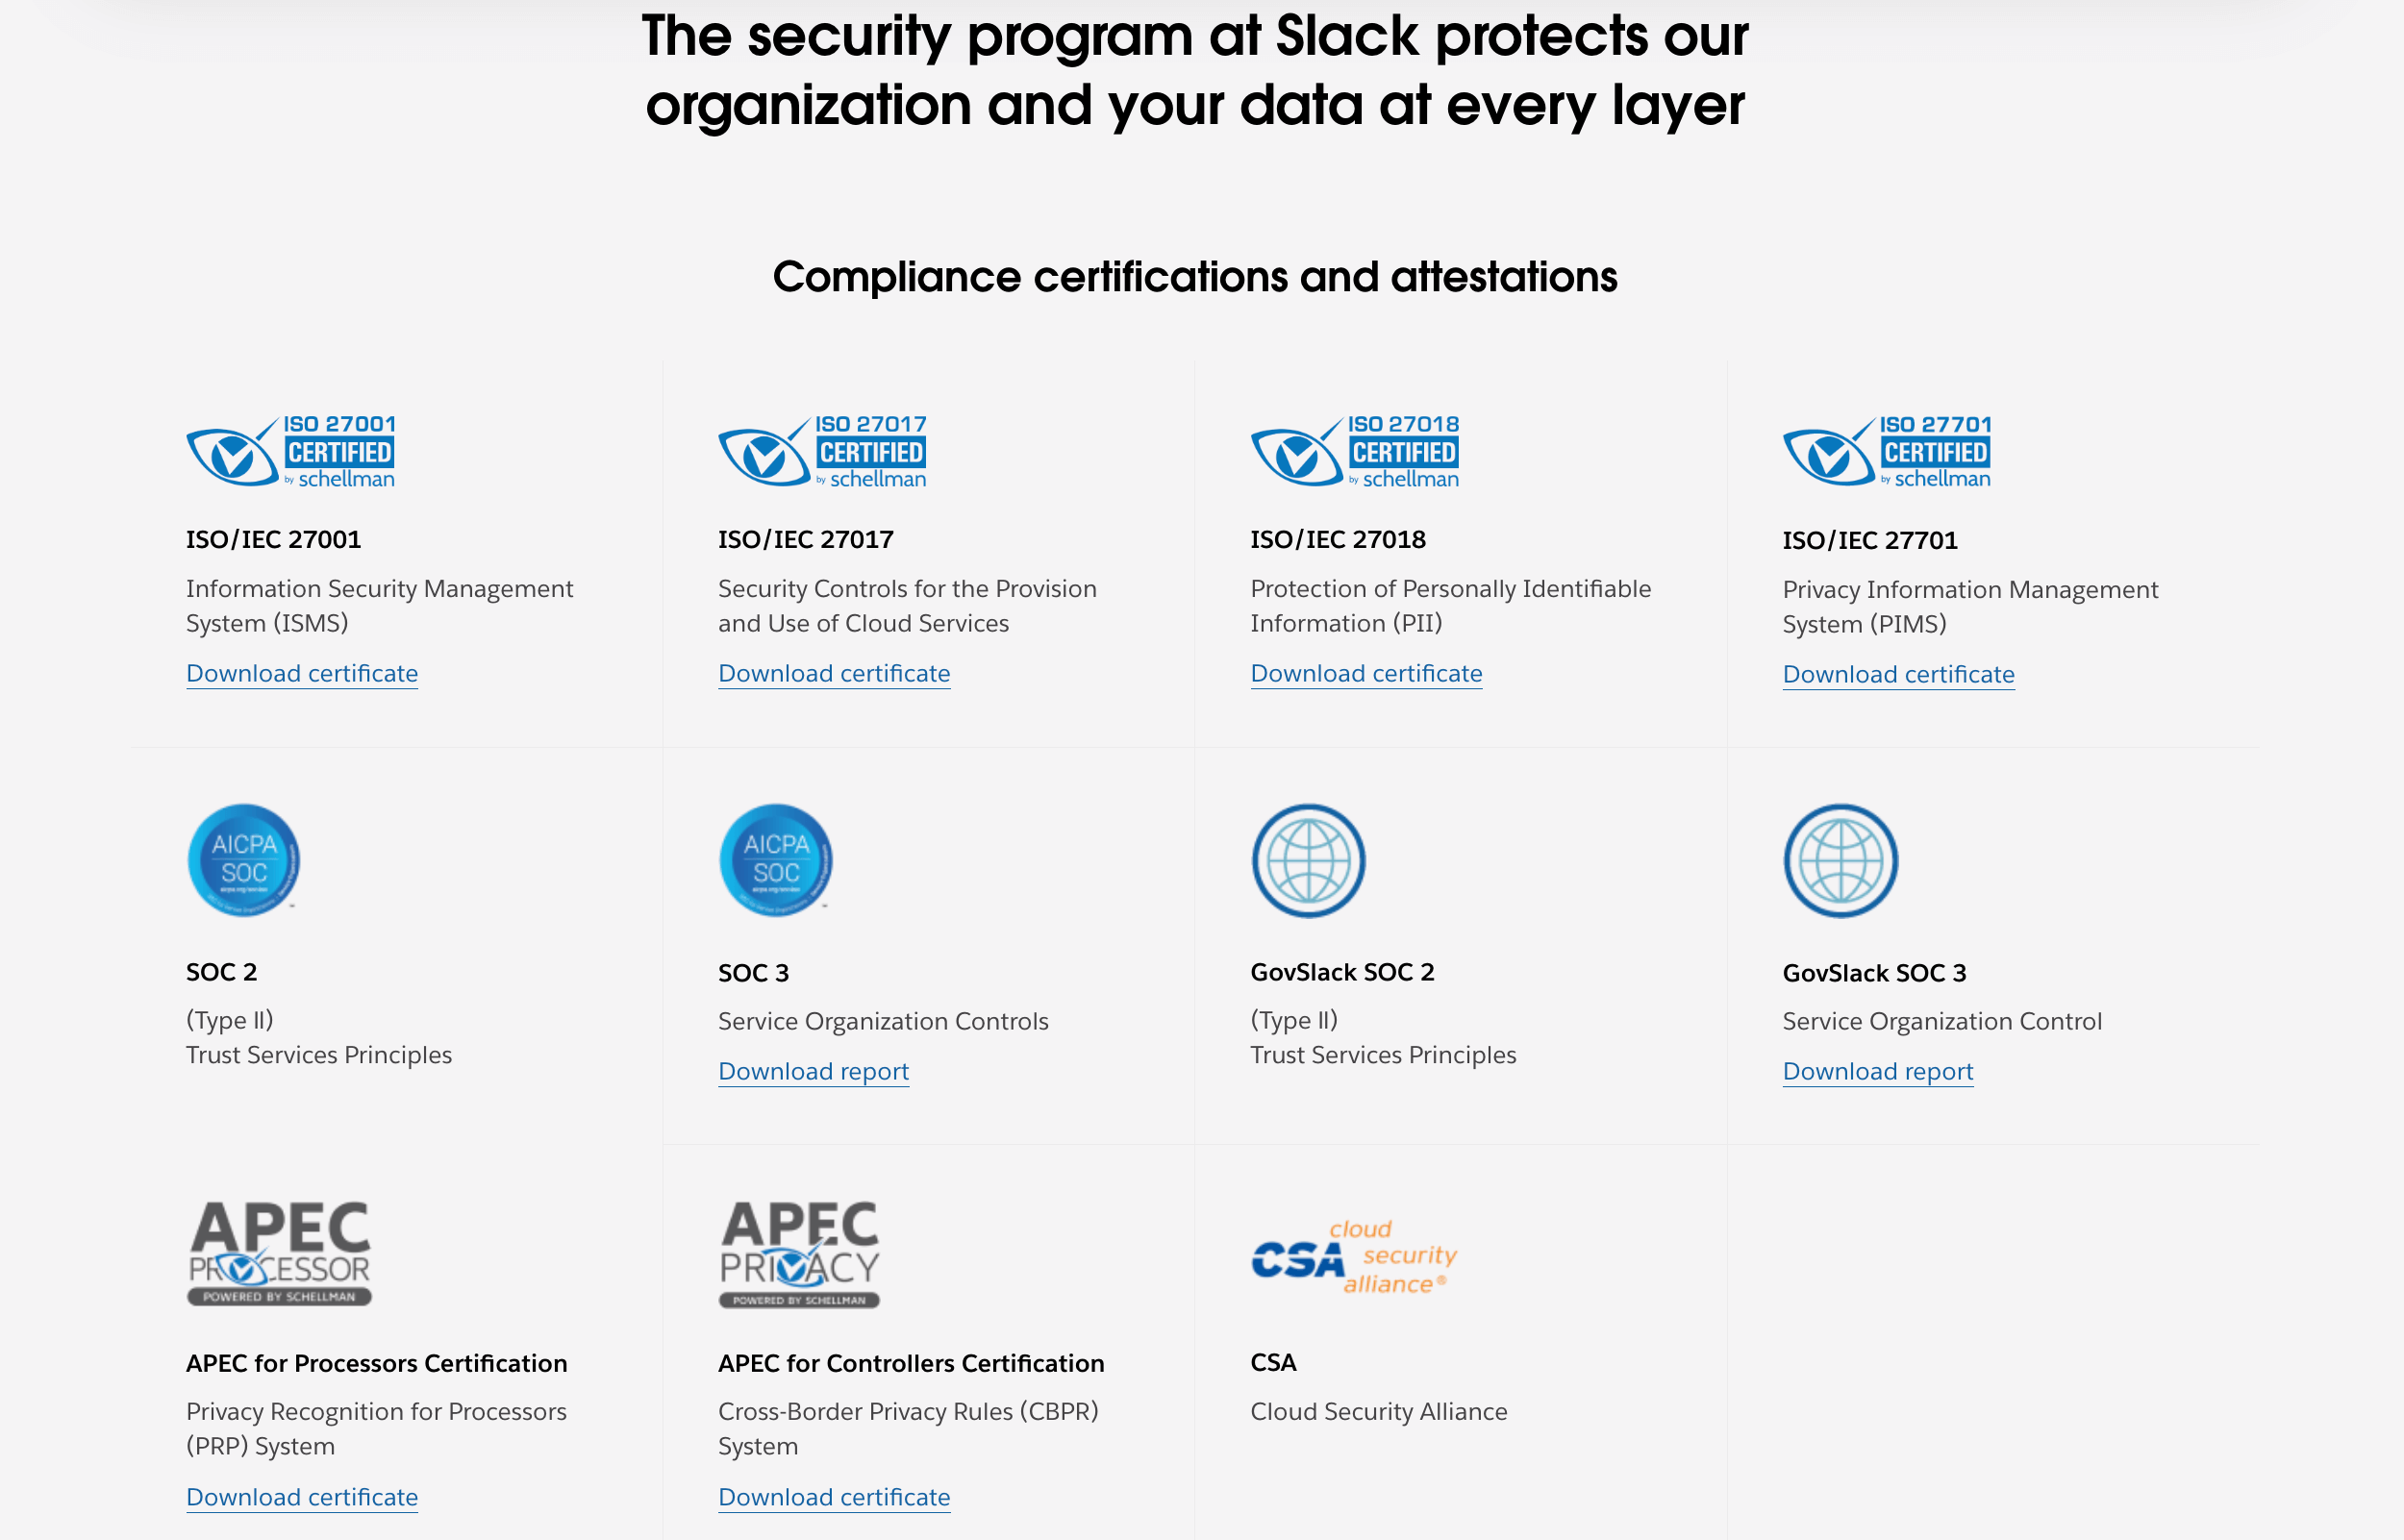Click the globe icon above GovSlack SOC 2

tap(1308, 860)
